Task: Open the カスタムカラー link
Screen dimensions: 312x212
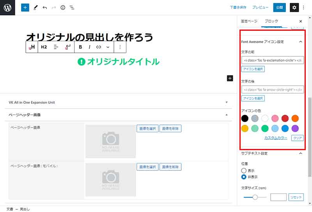Action: (276, 138)
